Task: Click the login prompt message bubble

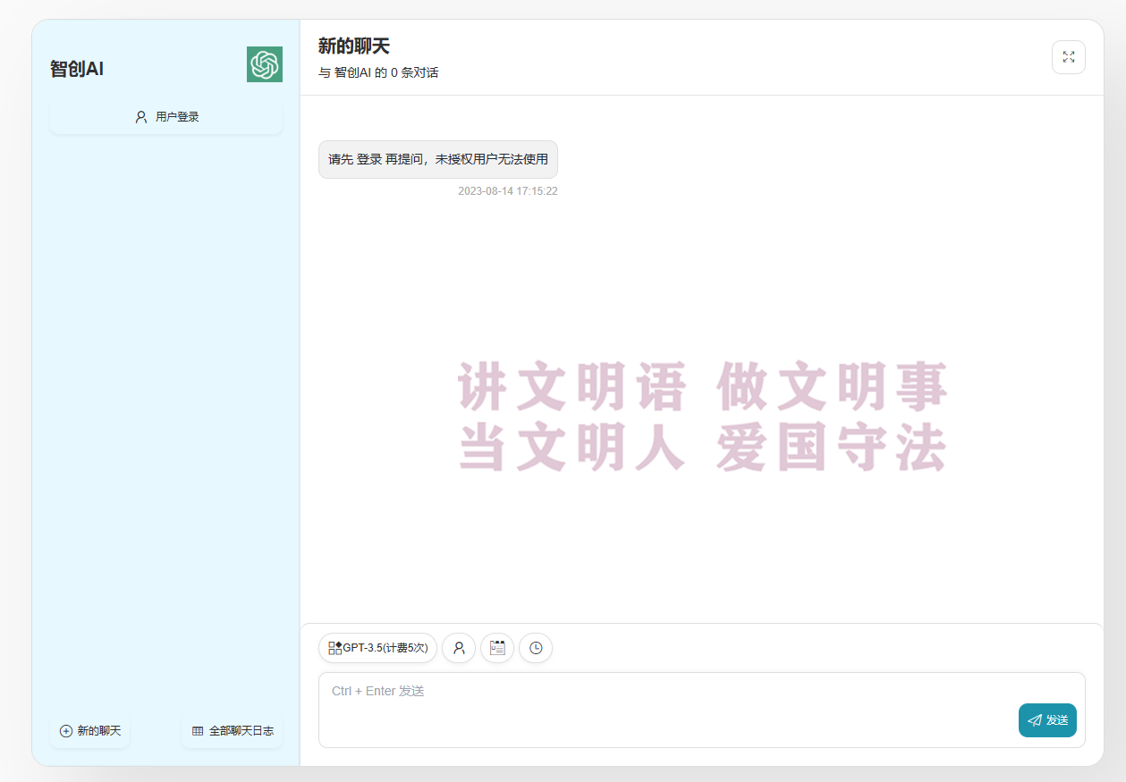Action: 438,159
